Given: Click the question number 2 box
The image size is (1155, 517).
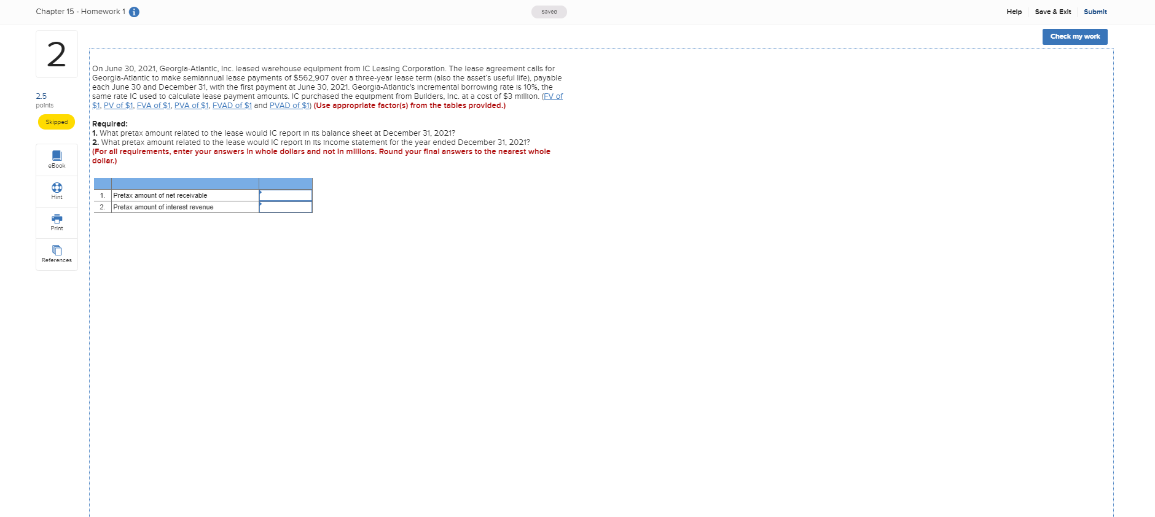Looking at the screenshot, I should (x=57, y=54).
